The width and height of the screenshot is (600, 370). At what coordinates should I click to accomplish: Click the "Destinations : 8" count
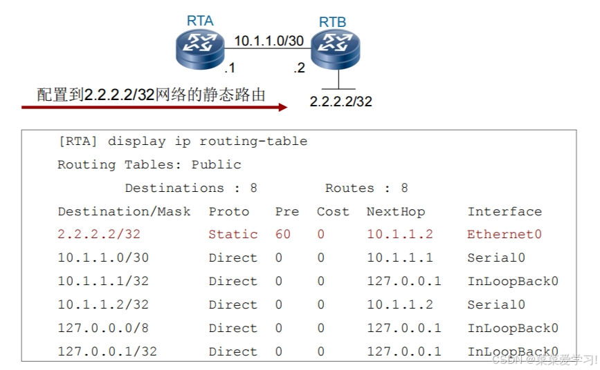click(x=191, y=188)
